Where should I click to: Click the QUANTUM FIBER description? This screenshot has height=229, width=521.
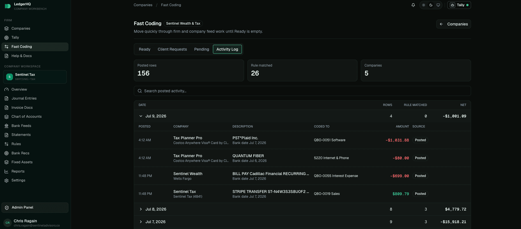(x=248, y=156)
